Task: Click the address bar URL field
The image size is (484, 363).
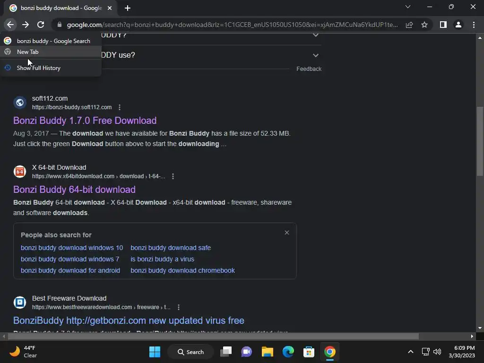Action: point(232,25)
